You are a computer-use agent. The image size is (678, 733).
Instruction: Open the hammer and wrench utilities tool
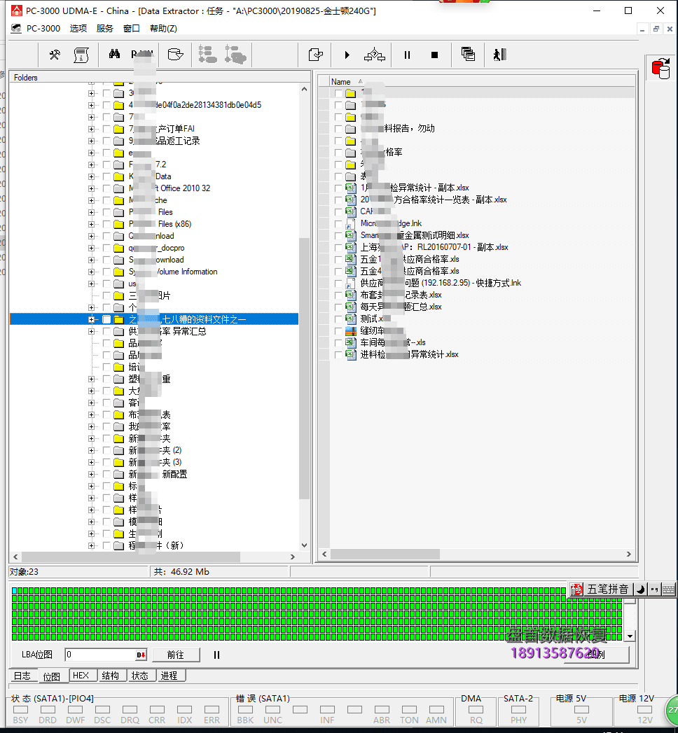tap(55, 55)
